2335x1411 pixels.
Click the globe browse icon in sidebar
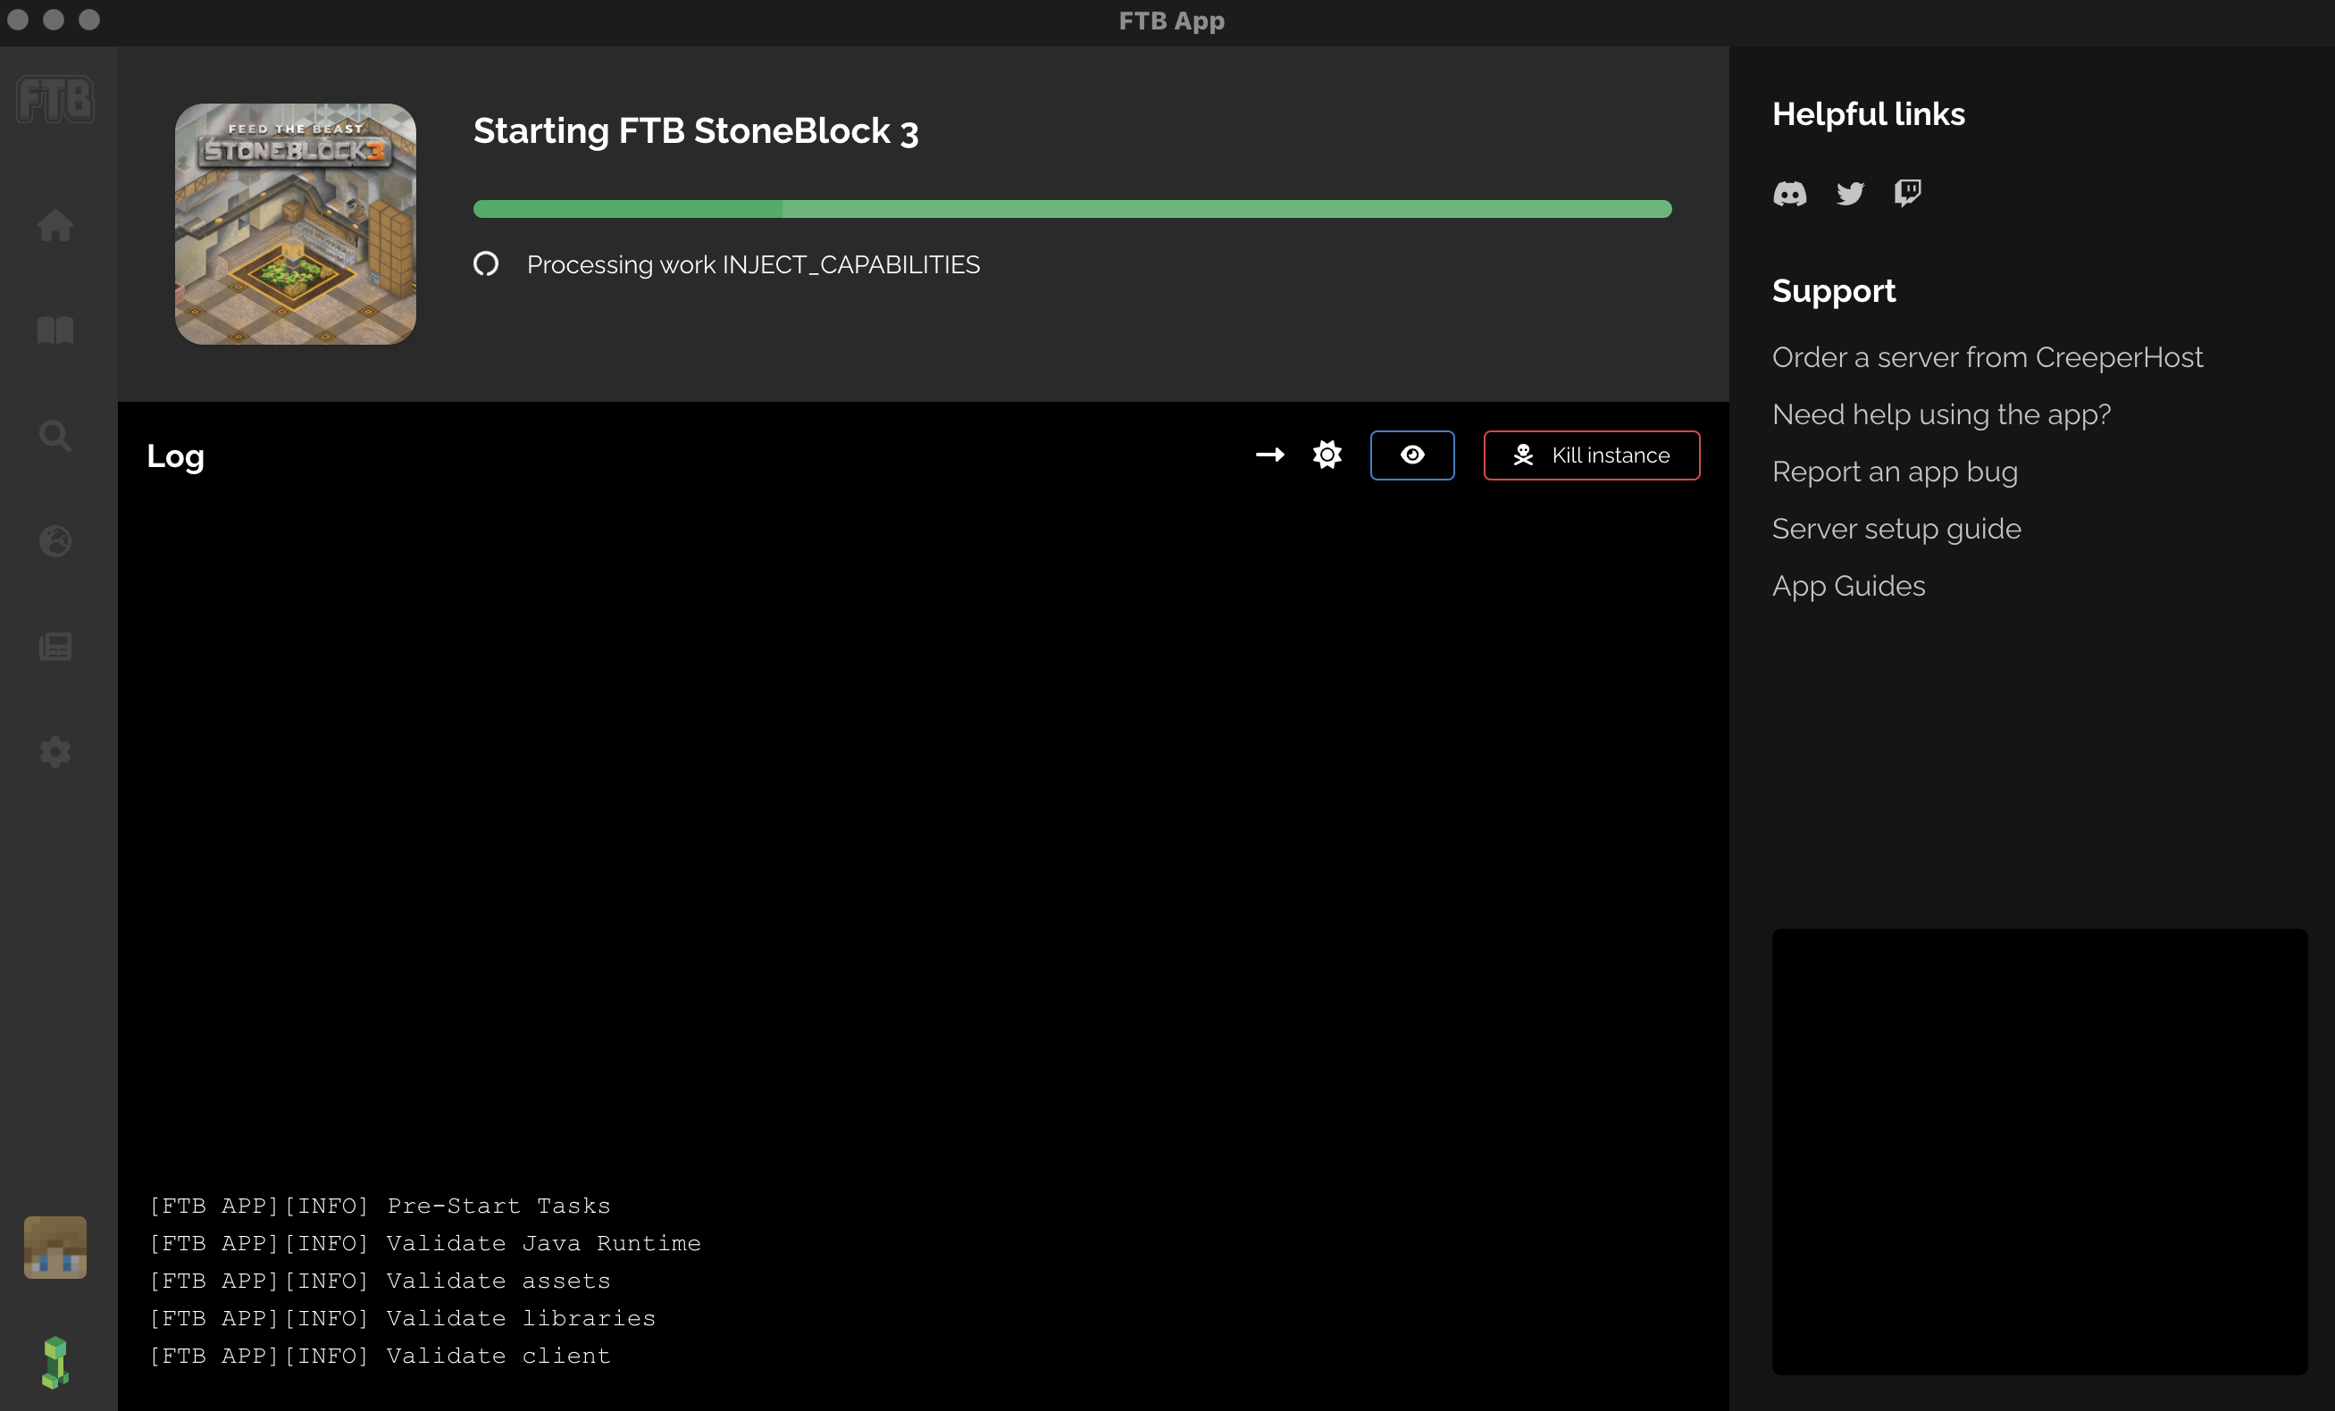(55, 541)
